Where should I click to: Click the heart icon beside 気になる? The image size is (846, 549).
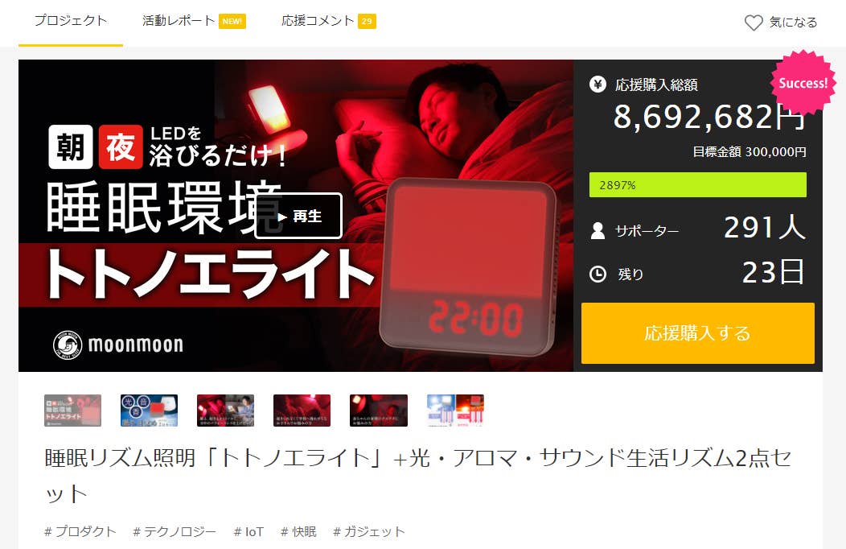coord(754,23)
